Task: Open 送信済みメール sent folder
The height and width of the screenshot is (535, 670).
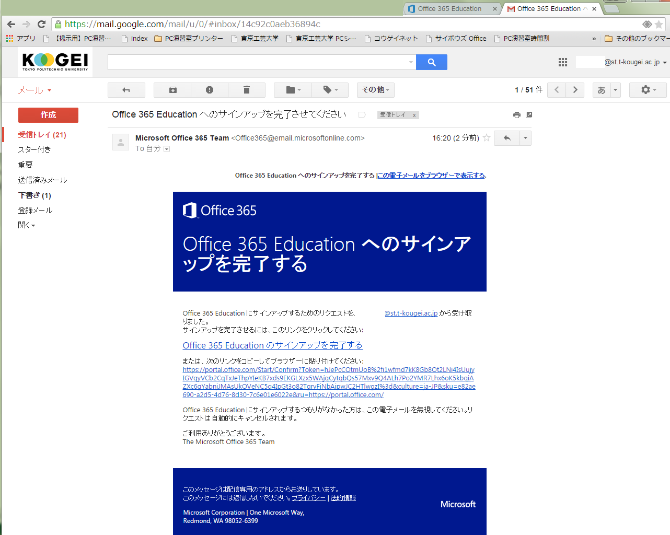Action: tap(42, 180)
